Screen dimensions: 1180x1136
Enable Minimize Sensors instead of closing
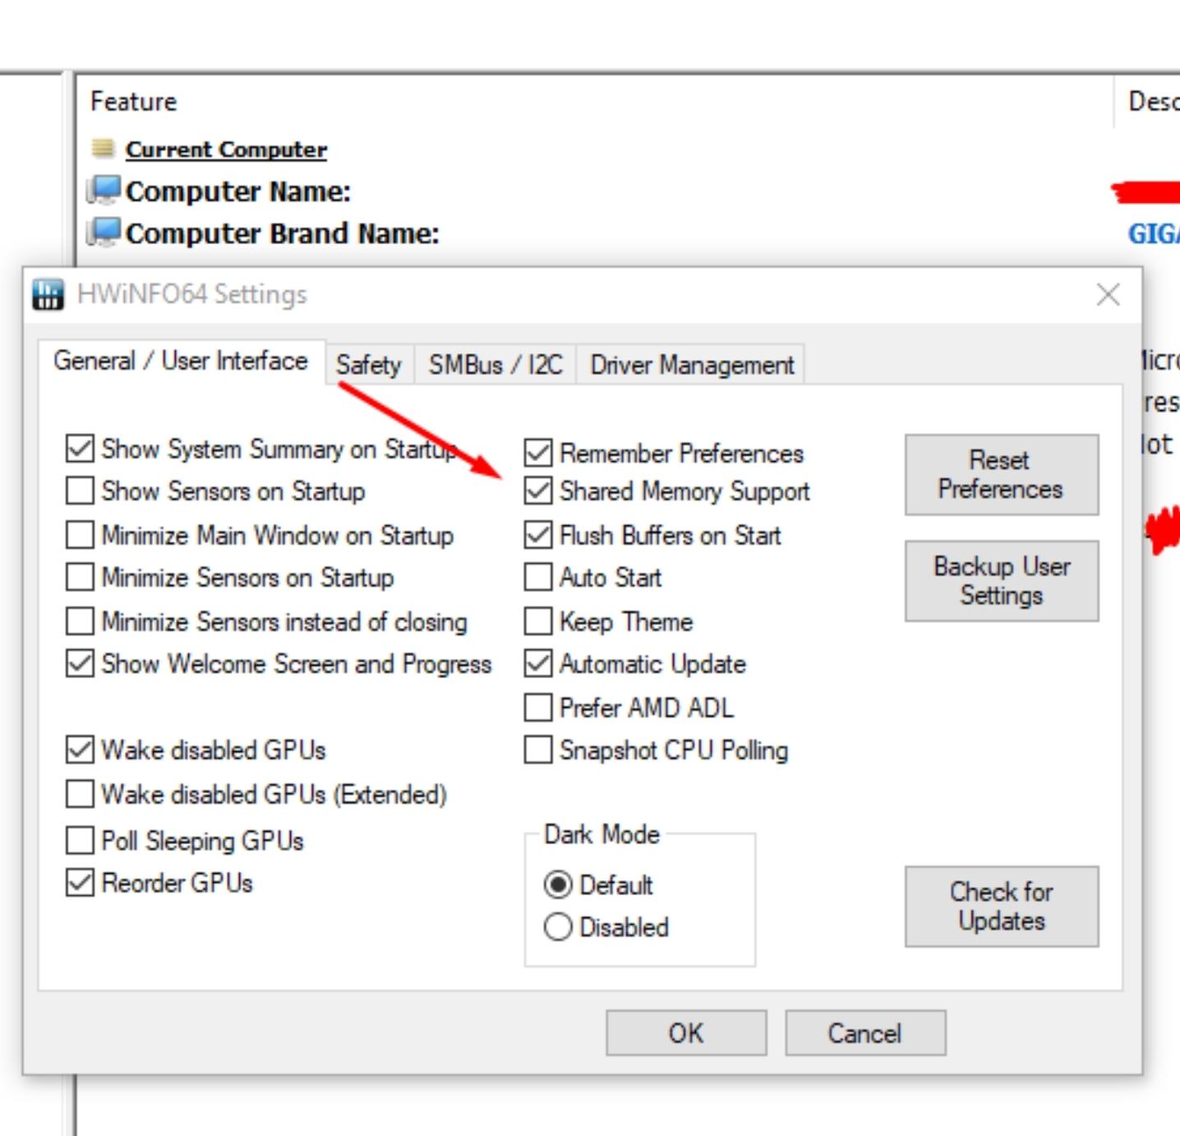point(80,621)
